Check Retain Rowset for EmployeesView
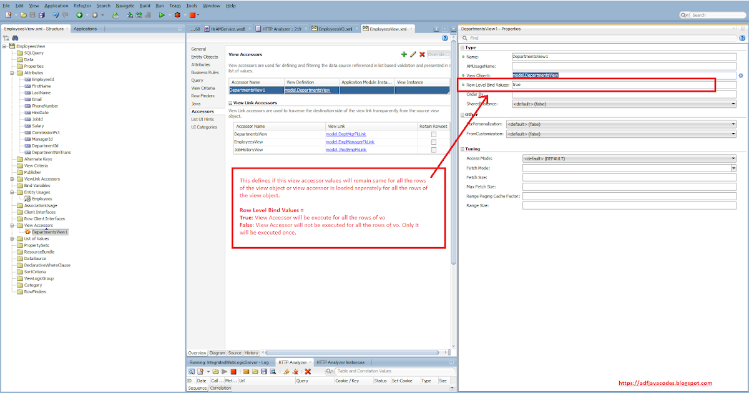749x393 pixels. click(x=433, y=142)
